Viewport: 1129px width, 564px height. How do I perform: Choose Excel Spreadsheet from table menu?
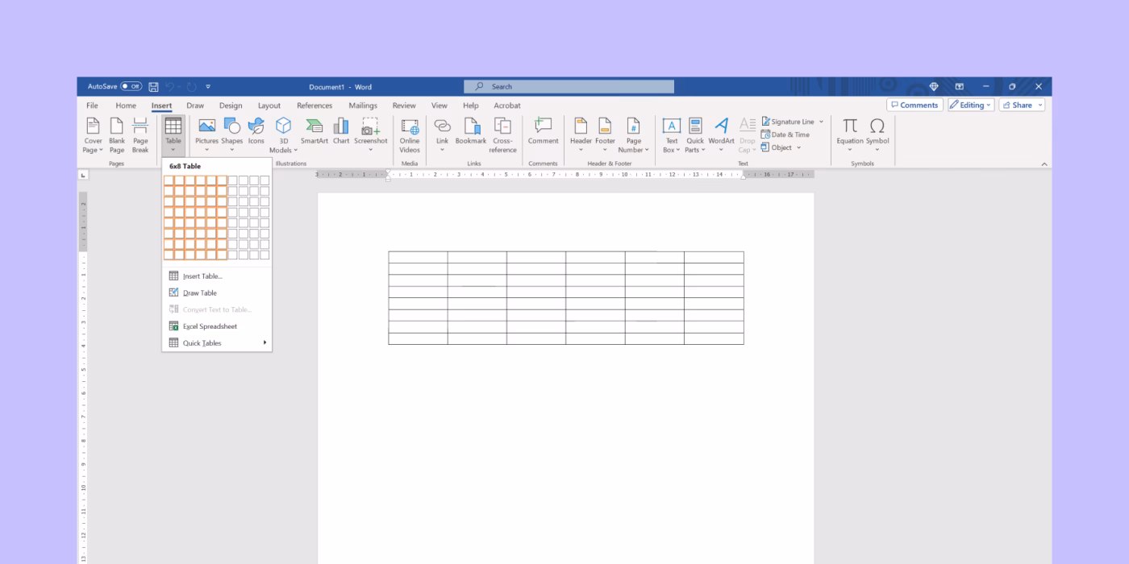tap(208, 326)
